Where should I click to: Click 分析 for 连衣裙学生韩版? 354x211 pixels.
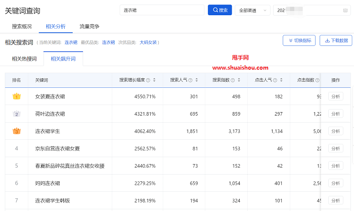336,200
